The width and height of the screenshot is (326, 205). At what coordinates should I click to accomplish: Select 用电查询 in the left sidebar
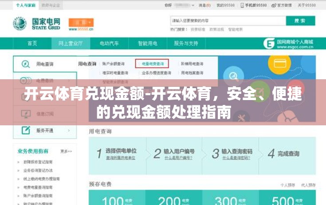[45, 64]
